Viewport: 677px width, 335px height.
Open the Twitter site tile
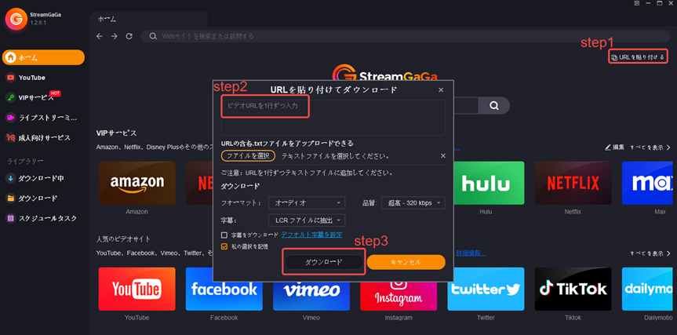[x=486, y=289]
